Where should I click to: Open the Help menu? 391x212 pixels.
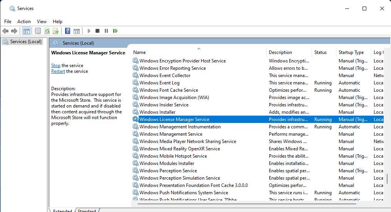tap(57, 22)
